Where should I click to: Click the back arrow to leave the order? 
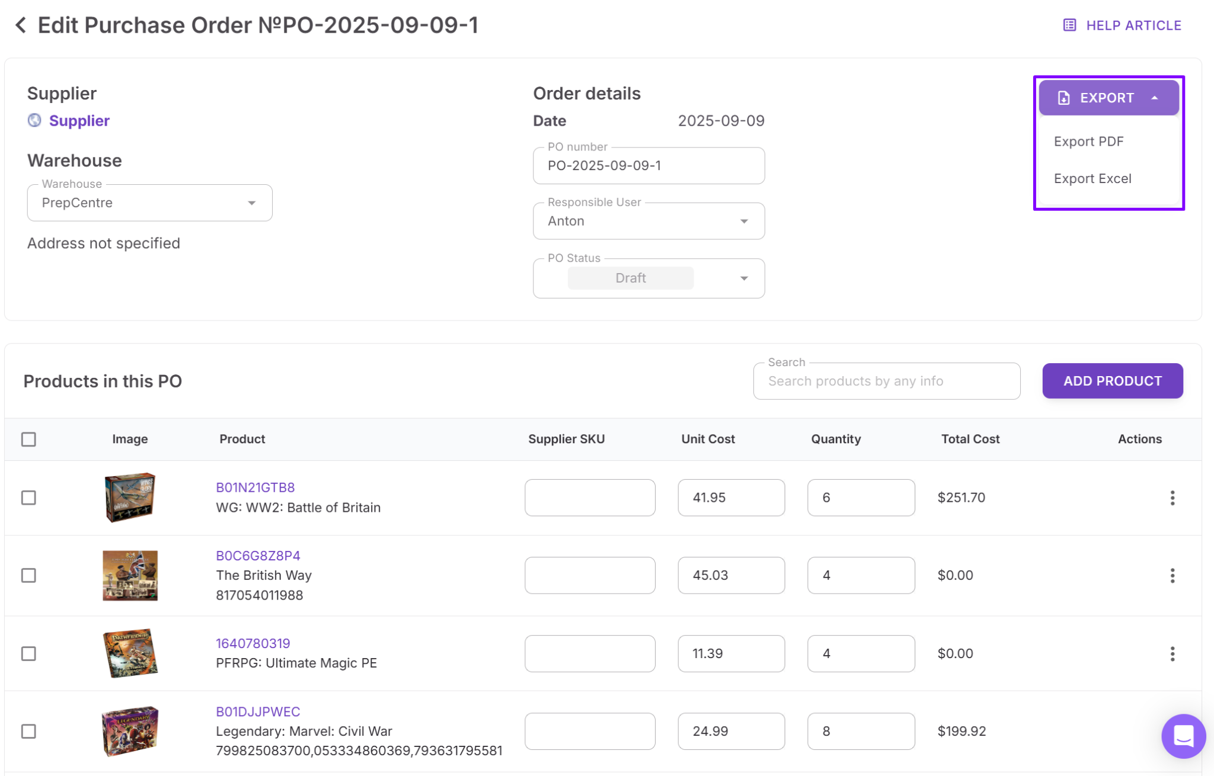(x=20, y=25)
